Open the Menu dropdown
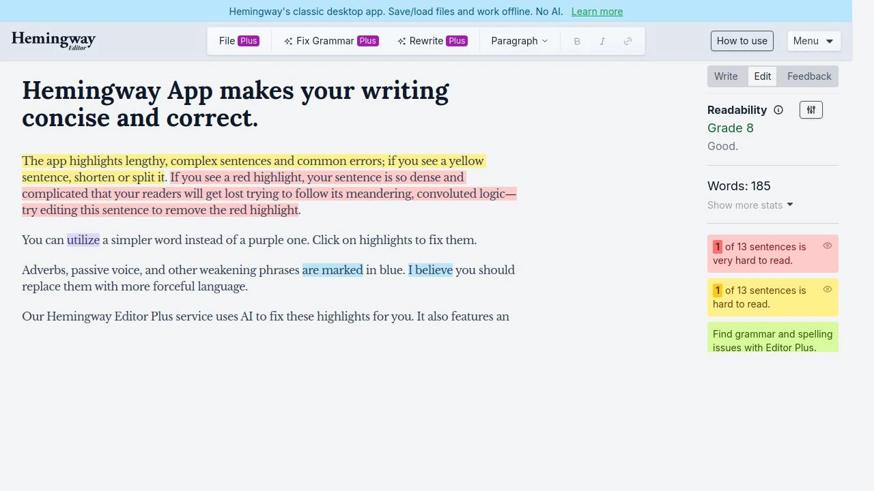The width and height of the screenshot is (874, 491). (813, 41)
